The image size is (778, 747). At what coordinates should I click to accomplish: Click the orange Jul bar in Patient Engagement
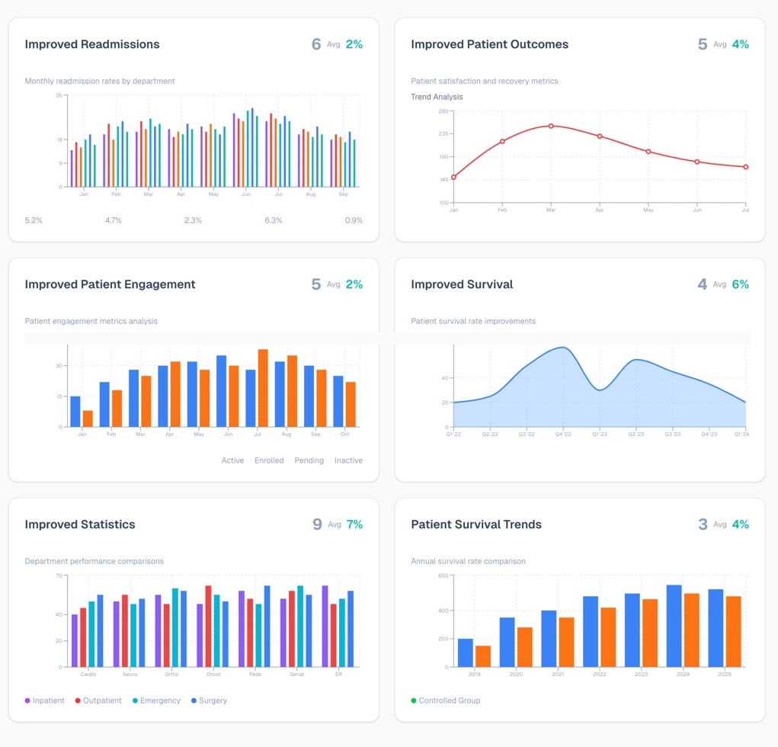tap(263, 387)
